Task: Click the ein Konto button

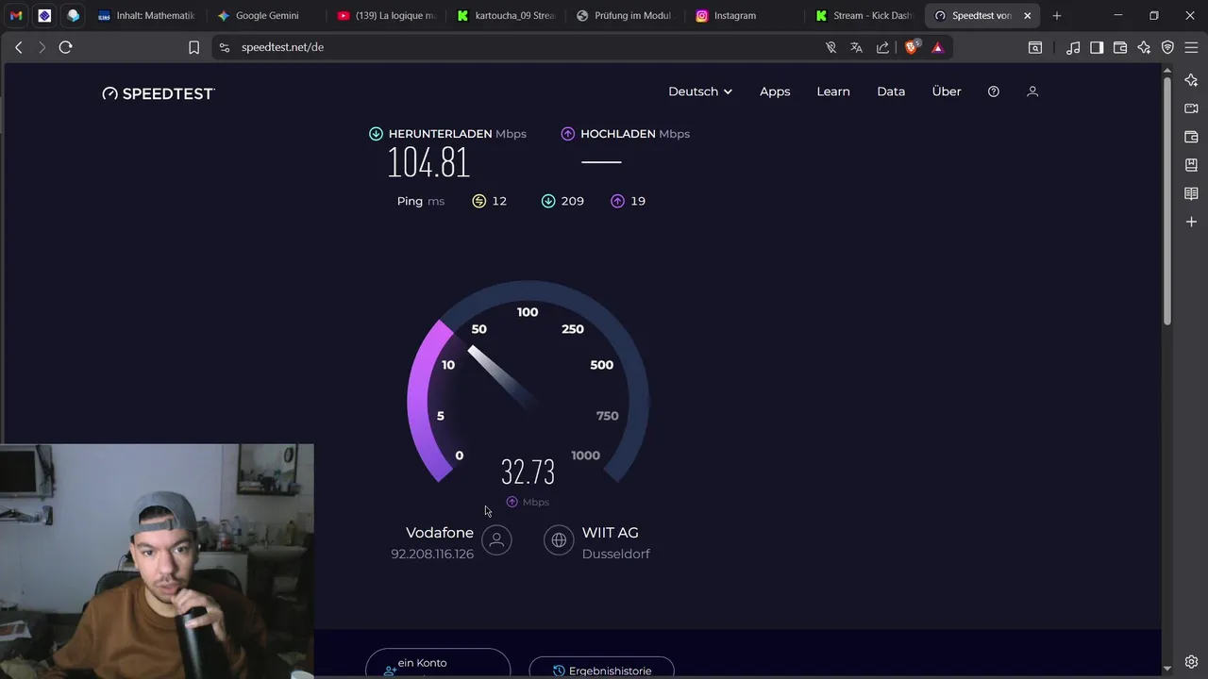Action: [x=438, y=664]
